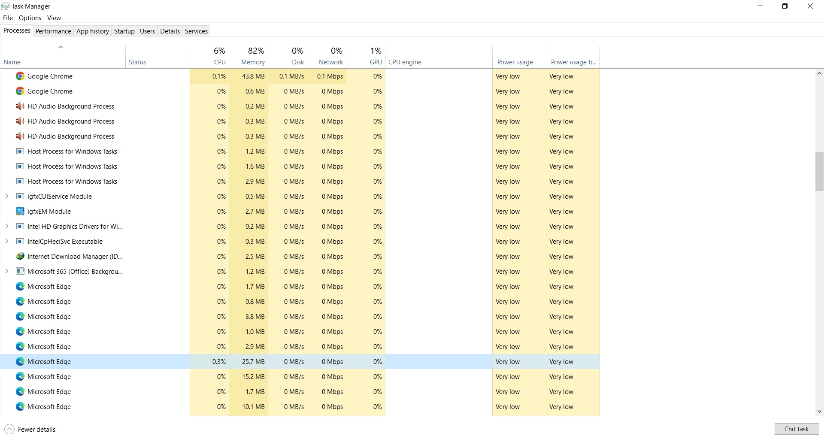Click the first Google Chrome process icon
The height and width of the screenshot is (442, 824).
(x=20, y=76)
